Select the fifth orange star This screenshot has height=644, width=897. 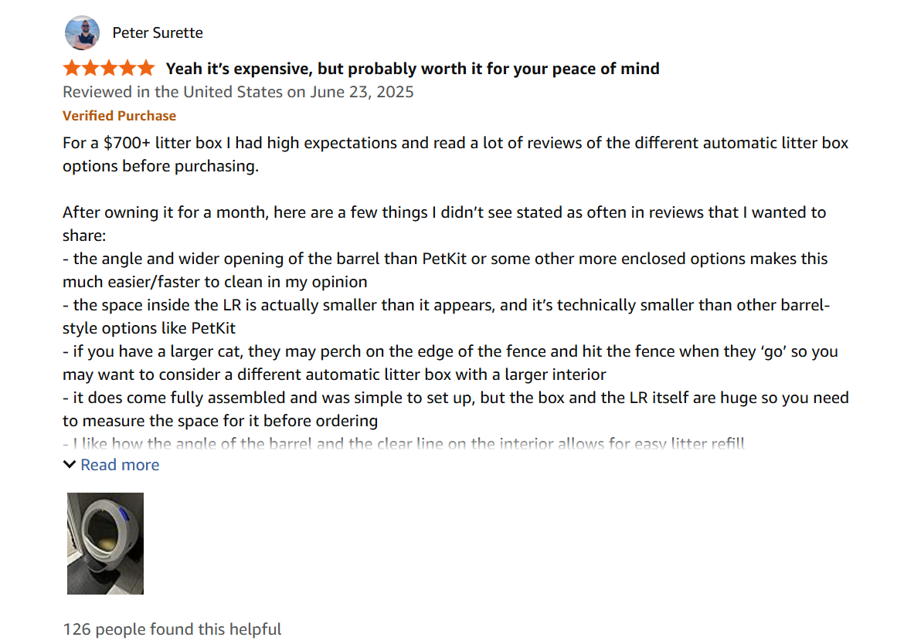148,68
